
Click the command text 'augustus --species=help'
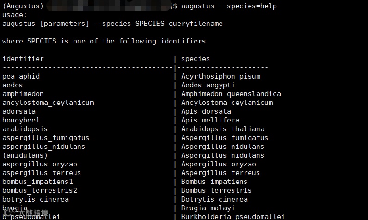click(229, 6)
